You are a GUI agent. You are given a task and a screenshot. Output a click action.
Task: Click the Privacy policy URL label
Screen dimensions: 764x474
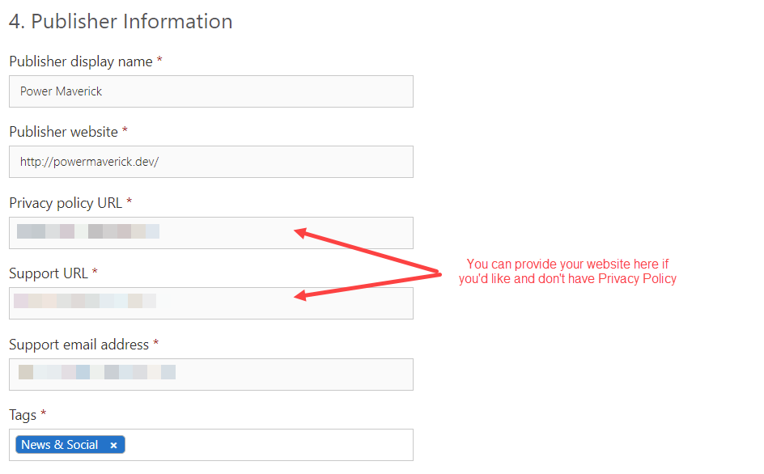pos(66,202)
